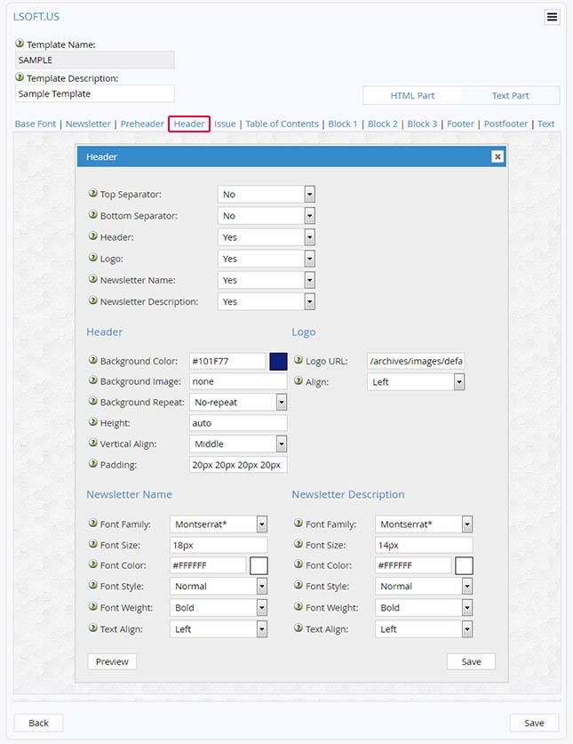Click help icon for Newsletter Description option row

coord(93,300)
